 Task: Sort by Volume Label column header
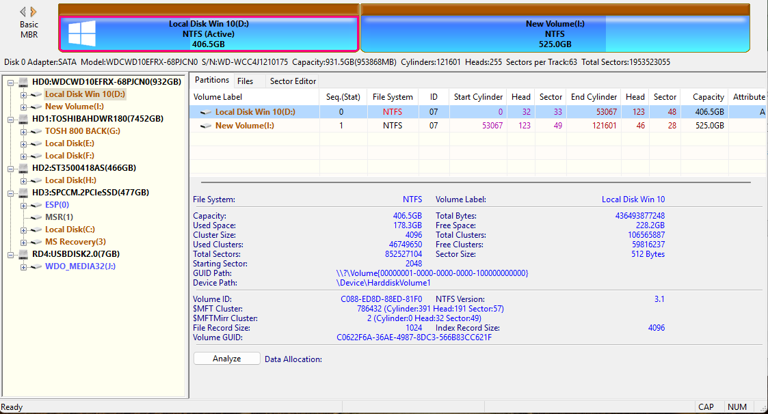point(254,97)
